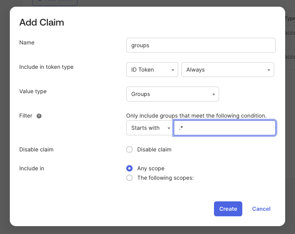Focus the Name field containing groups
Image resolution: width=295 pixels, height=234 pixels.
tap(201, 45)
